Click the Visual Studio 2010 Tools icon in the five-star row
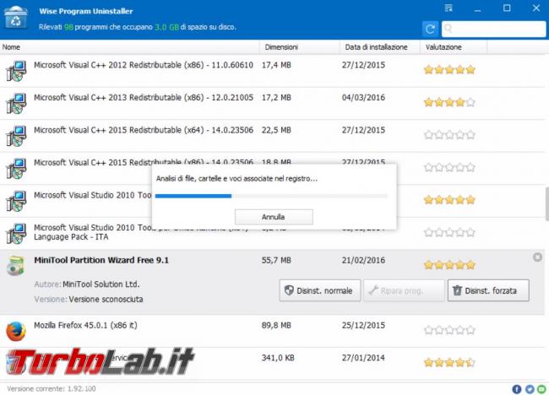Image resolution: width=549 pixels, height=395 pixels. point(16,201)
